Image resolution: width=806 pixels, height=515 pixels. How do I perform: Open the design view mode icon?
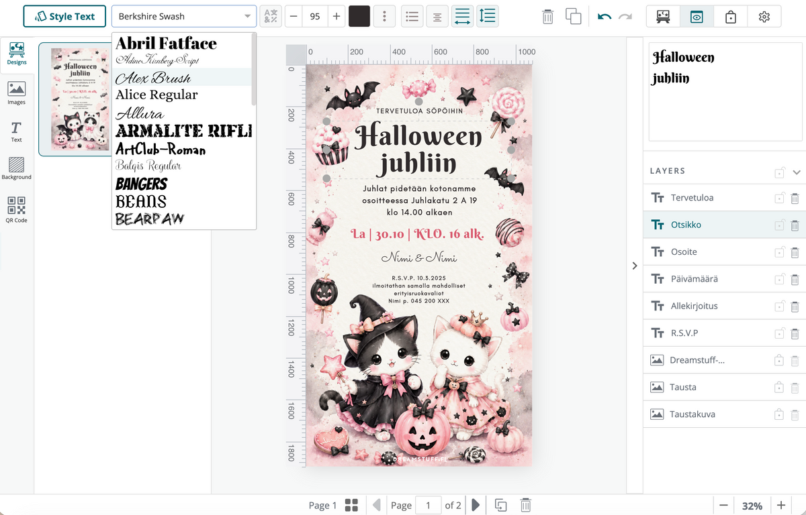point(663,16)
